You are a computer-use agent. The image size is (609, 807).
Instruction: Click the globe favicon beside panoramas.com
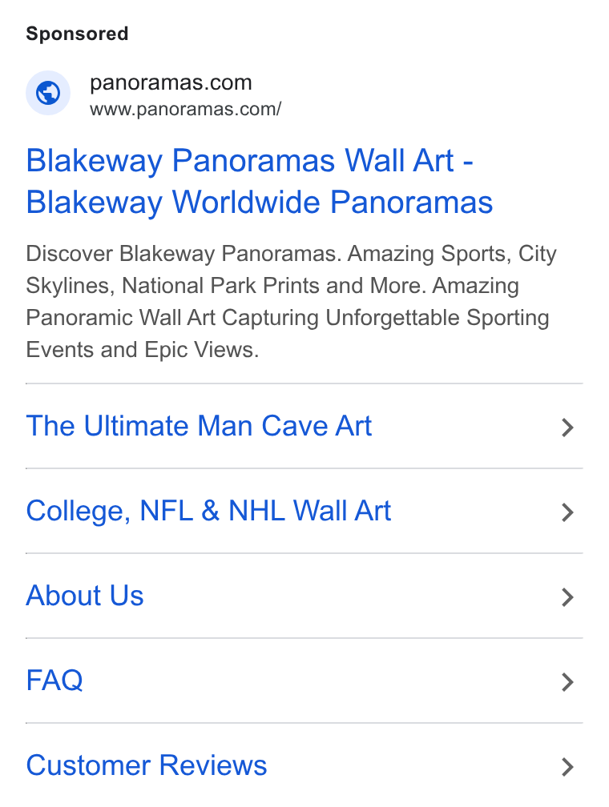point(48,93)
